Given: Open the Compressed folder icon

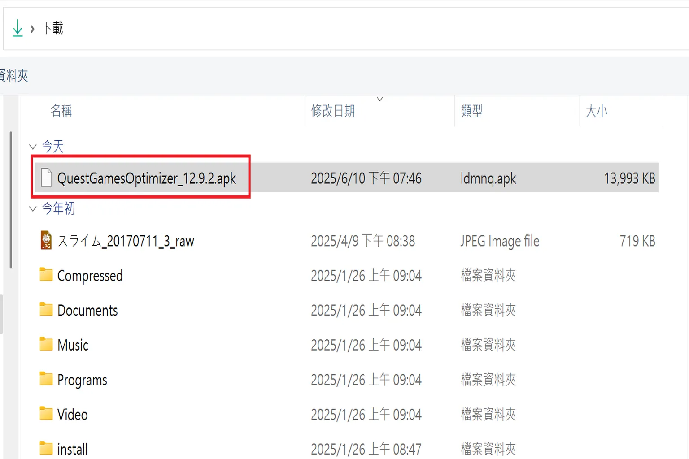Looking at the screenshot, I should tap(46, 275).
